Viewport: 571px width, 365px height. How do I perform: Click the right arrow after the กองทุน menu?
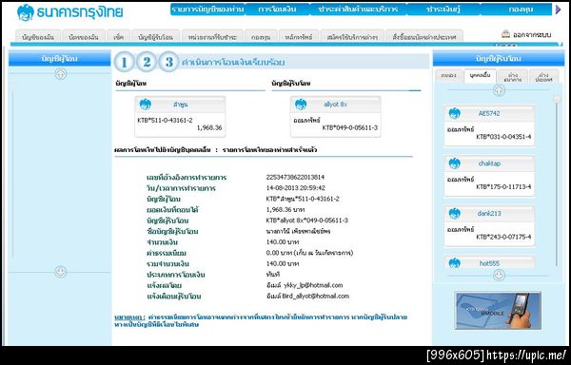tap(559, 10)
